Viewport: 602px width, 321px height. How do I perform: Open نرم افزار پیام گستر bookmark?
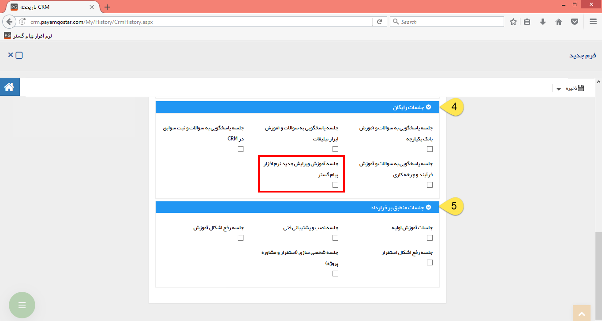tap(28, 35)
